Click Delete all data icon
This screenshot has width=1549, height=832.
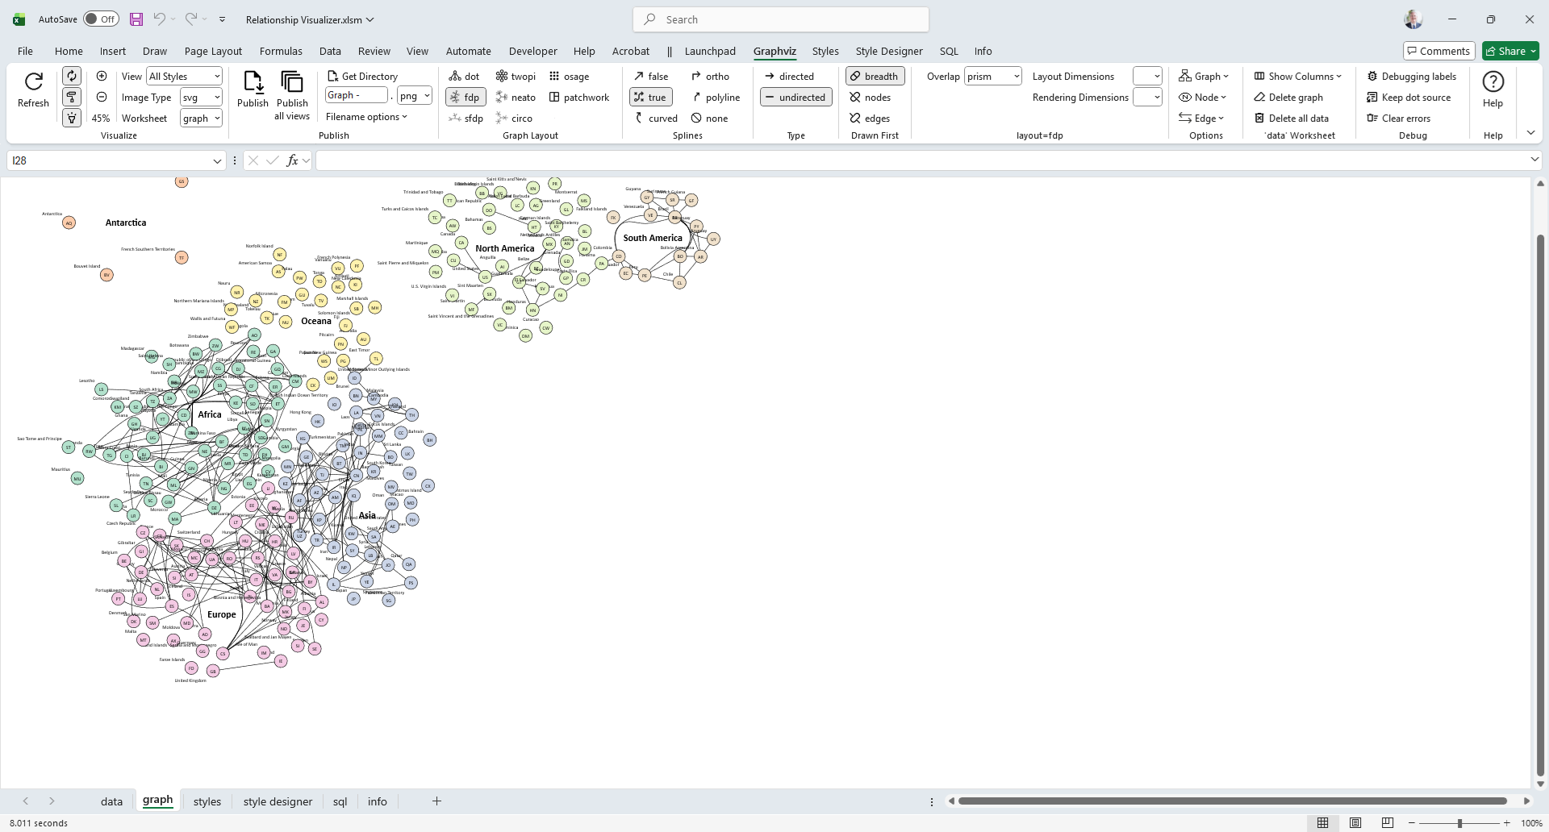pyautogui.click(x=1292, y=119)
